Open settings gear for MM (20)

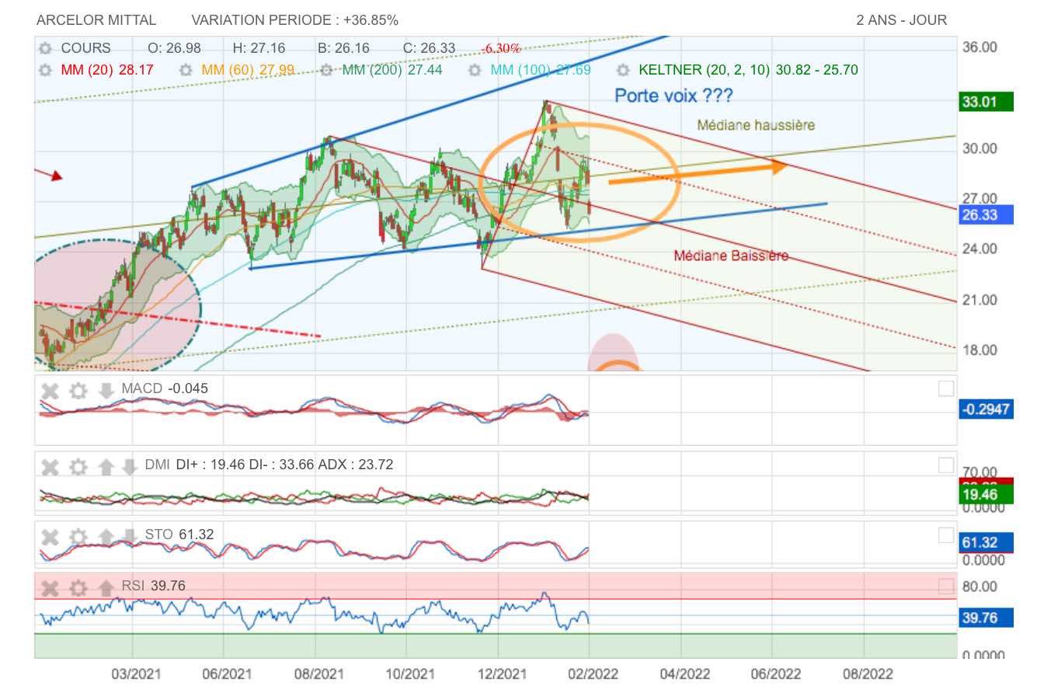[46, 70]
